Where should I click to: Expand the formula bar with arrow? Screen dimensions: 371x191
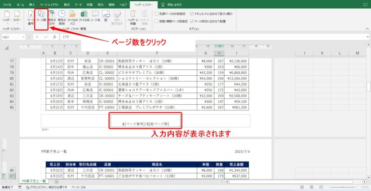[x=368, y=37]
